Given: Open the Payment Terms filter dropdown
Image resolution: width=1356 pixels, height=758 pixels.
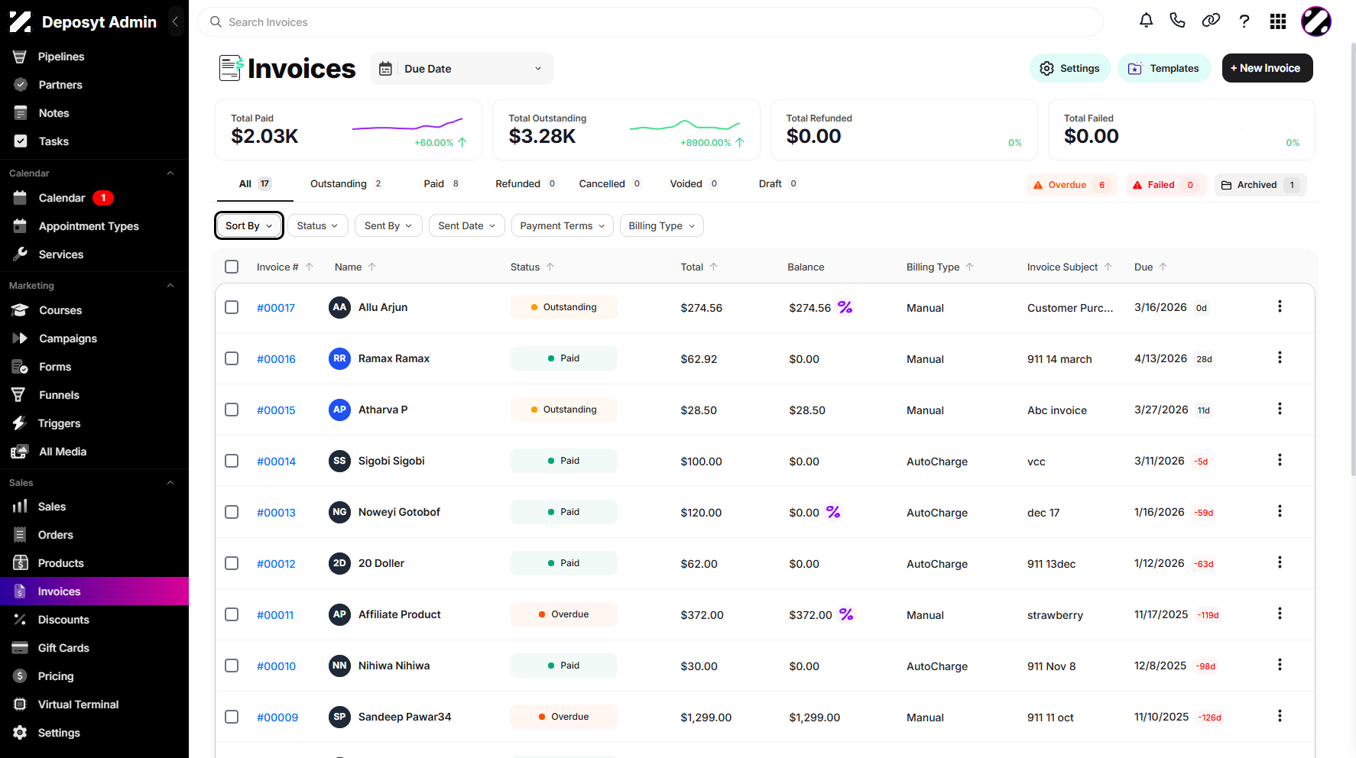Looking at the screenshot, I should pyautogui.click(x=563, y=225).
